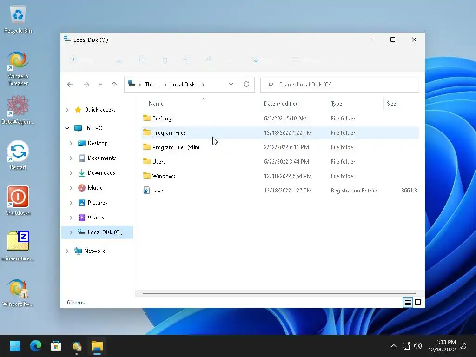Image resolution: width=476 pixels, height=357 pixels.
Task: Open Microsoft Store from taskbar
Action: click(x=56, y=346)
